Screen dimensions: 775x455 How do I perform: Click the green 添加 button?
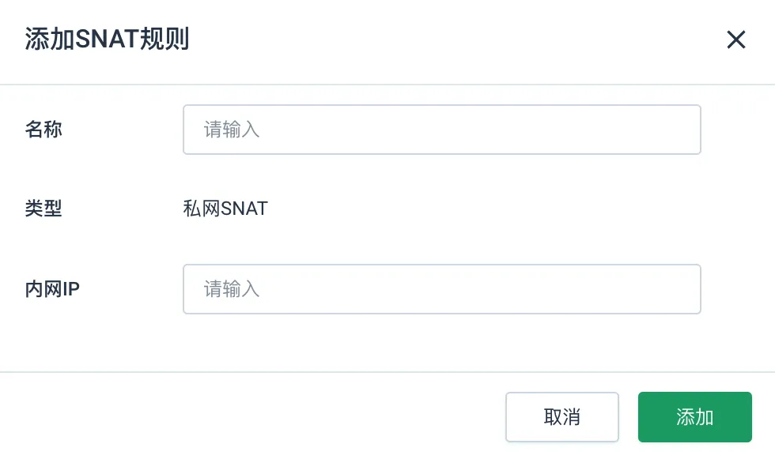click(x=695, y=417)
